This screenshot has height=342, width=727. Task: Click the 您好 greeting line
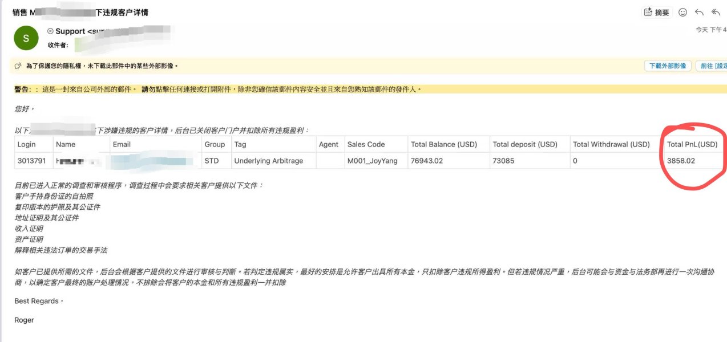pos(25,108)
